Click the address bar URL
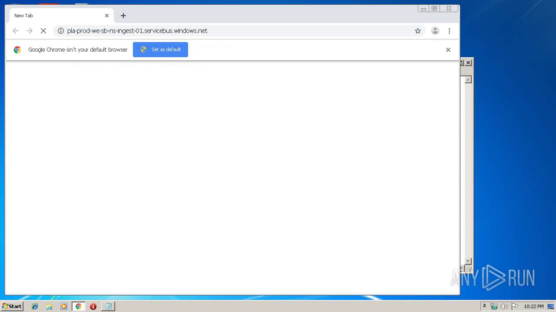The image size is (556, 312). tap(137, 31)
